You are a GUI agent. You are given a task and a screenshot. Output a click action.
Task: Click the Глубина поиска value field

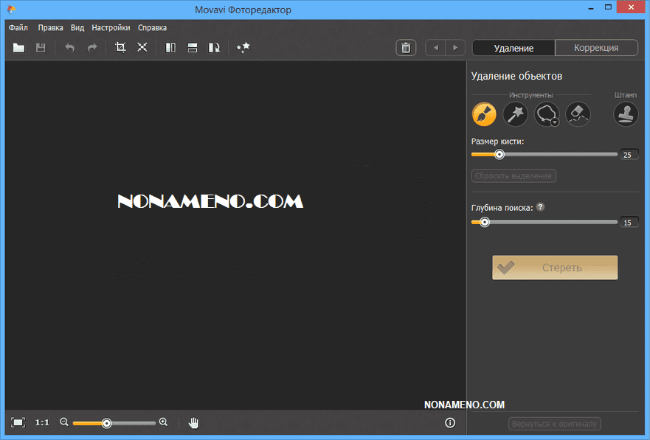tap(629, 222)
